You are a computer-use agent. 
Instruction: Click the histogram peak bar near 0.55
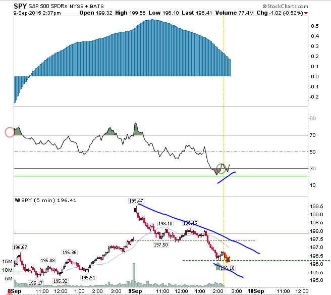point(152,48)
